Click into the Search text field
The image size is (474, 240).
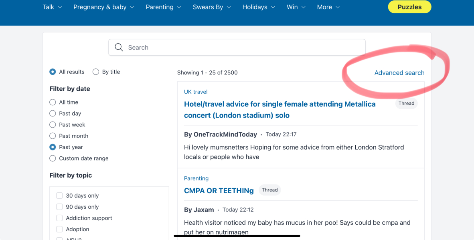point(241,48)
